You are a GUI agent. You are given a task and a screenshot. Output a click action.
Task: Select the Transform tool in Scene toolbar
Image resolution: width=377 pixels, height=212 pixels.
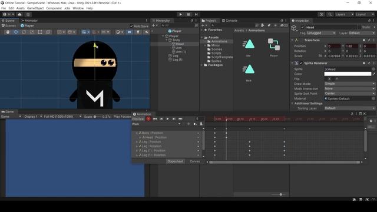coord(48,32)
